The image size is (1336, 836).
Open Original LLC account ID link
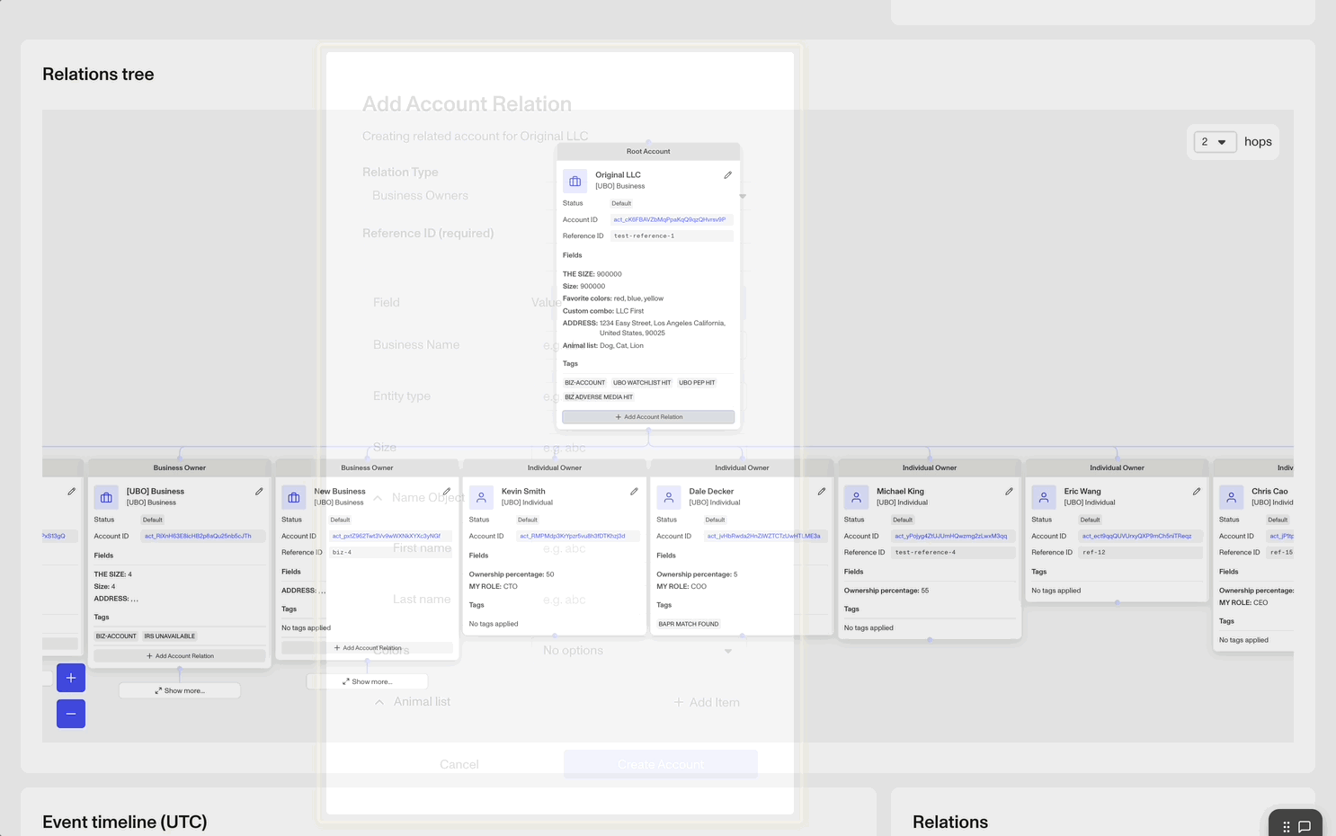[670, 219]
